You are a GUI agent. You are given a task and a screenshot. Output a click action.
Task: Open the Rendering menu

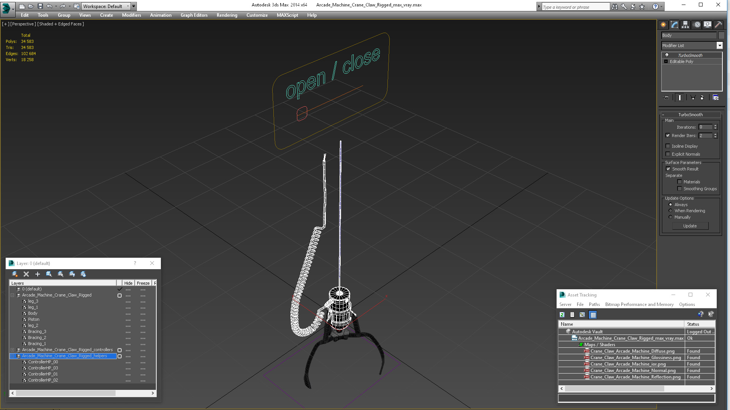(227, 15)
